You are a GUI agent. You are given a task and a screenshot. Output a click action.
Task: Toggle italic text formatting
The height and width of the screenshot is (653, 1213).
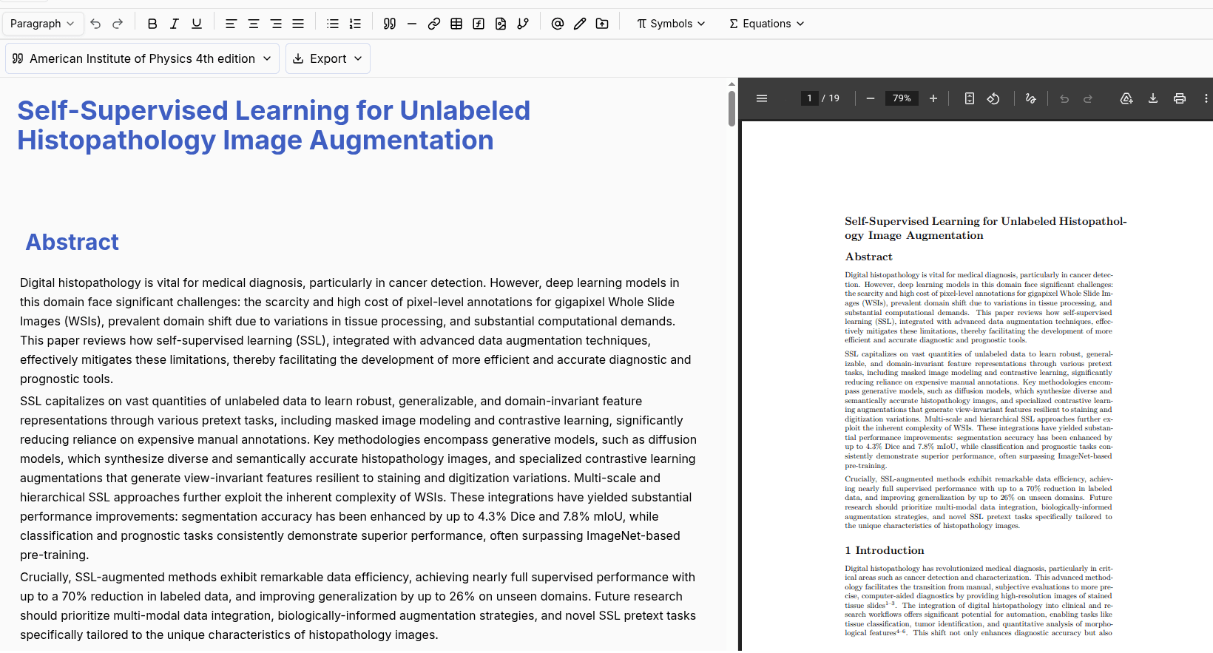(175, 24)
